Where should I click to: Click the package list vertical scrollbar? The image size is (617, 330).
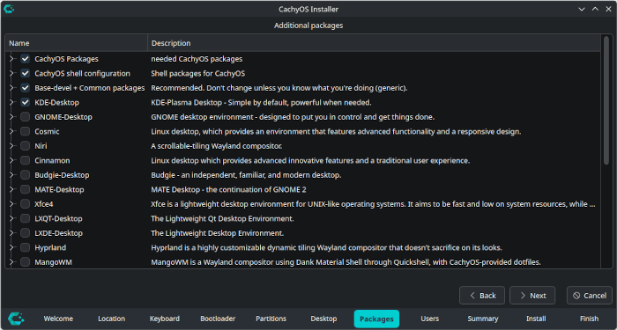606,100
